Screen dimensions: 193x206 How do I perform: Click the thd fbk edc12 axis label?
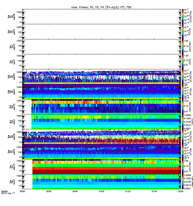click(12, 107)
